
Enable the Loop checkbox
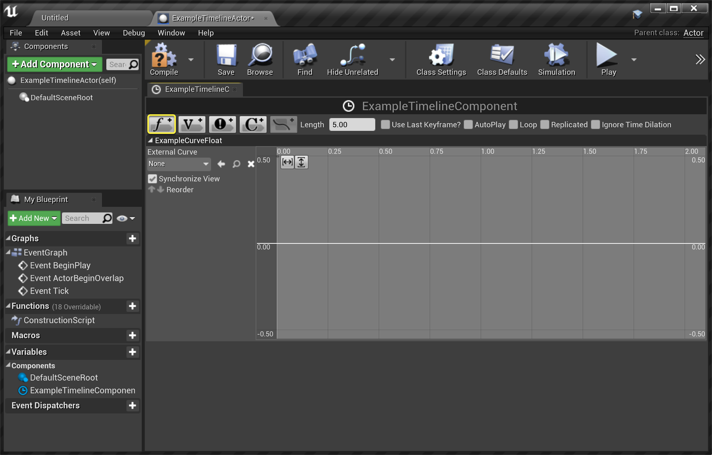coord(513,125)
